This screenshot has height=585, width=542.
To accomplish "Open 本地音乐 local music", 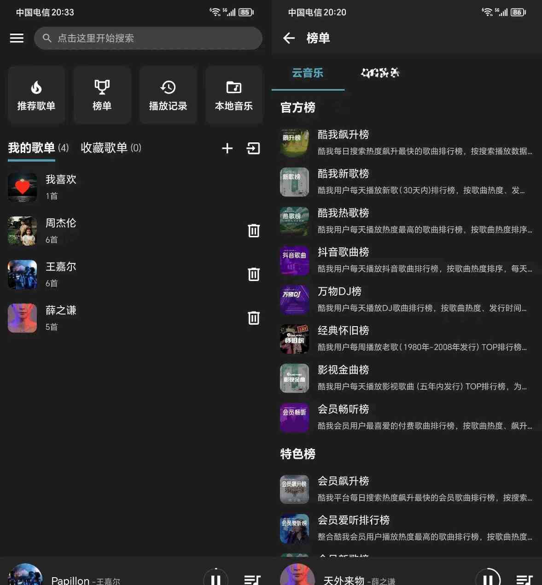I will [x=234, y=95].
